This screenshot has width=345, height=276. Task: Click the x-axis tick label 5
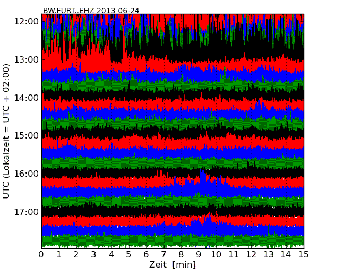(129, 255)
